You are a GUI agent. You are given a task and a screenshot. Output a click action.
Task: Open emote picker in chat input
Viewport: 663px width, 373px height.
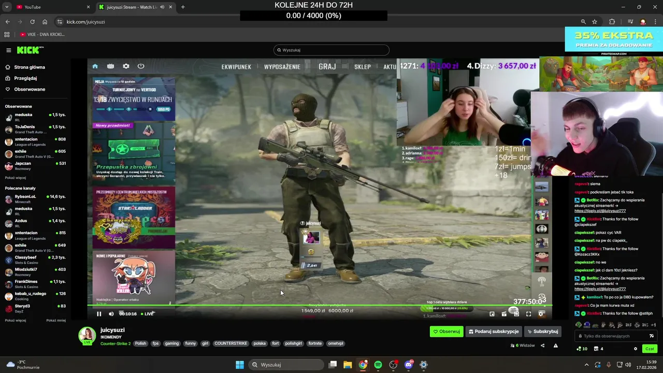(652, 336)
